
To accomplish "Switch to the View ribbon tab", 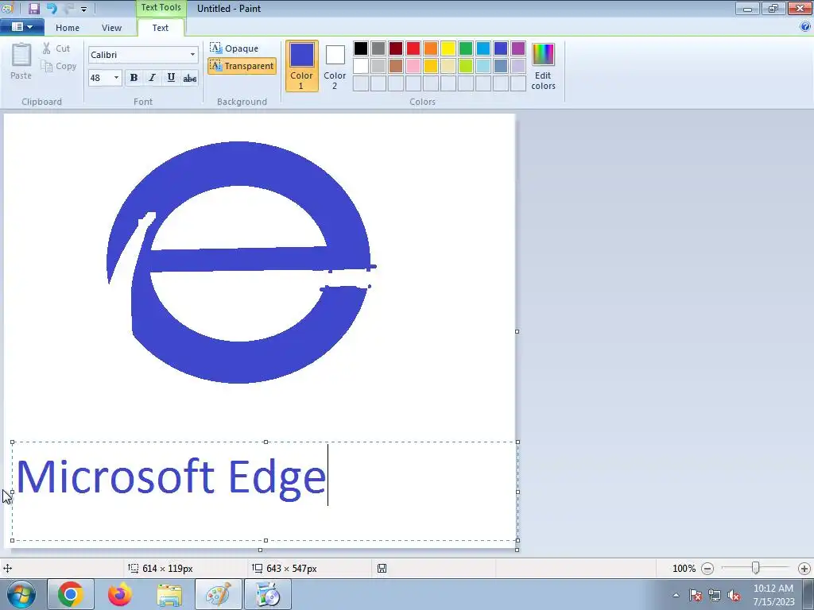I will [x=111, y=28].
